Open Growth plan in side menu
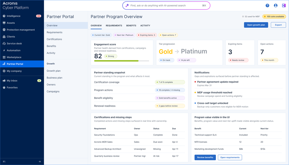The width and height of the screenshot is (289, 165). point(66,71)
